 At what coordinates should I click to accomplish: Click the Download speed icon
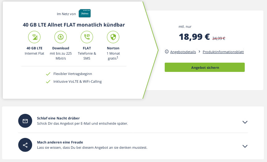tap(61, 37)
